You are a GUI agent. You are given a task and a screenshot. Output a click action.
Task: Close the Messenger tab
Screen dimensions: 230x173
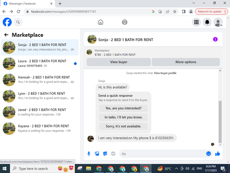(x=52, y=4)
